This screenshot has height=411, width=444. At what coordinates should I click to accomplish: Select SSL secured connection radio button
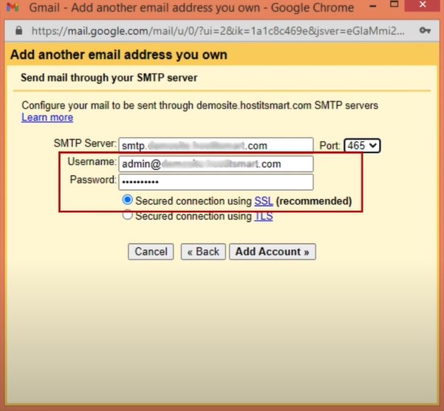pyautogui.click(x=127, y=200)
